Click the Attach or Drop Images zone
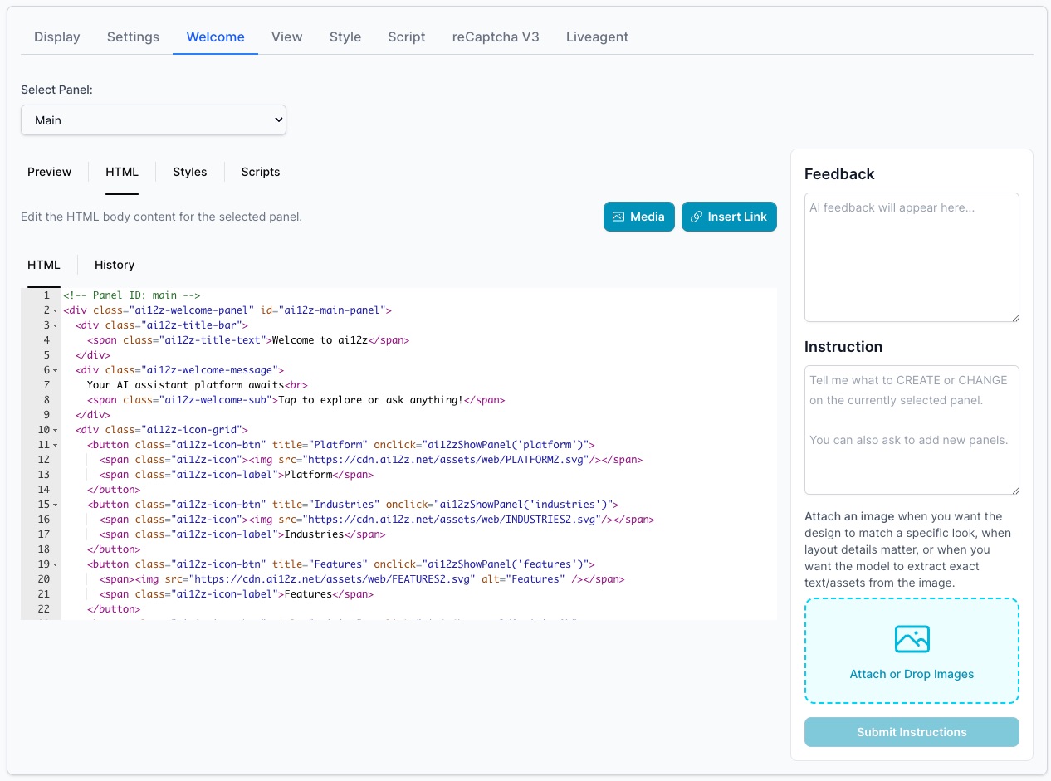This screenshot has width=1051, height=781. coord(912,651)
